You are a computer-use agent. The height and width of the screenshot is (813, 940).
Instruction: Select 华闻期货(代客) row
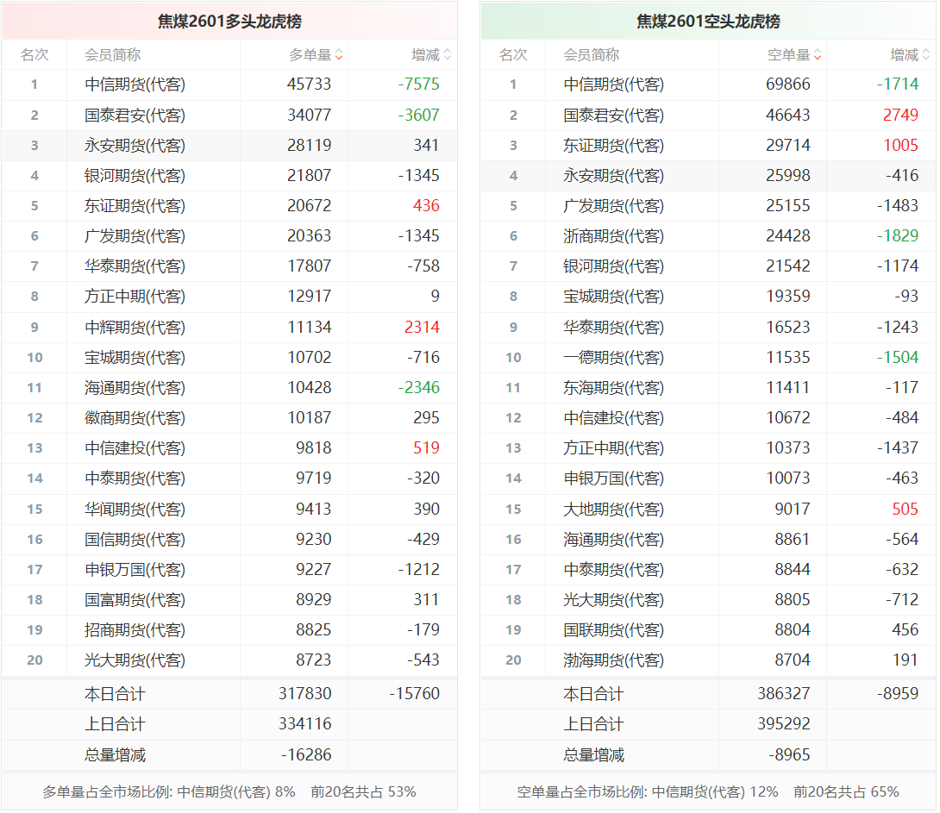click(x=229, y=510)
